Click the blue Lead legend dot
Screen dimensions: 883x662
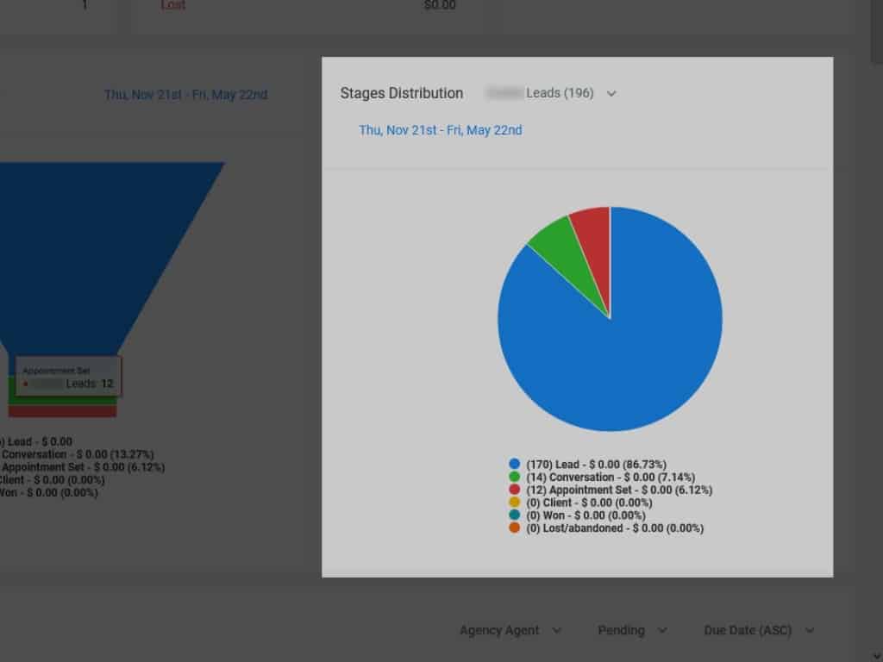pyautogui.click(x=515, y=464)
